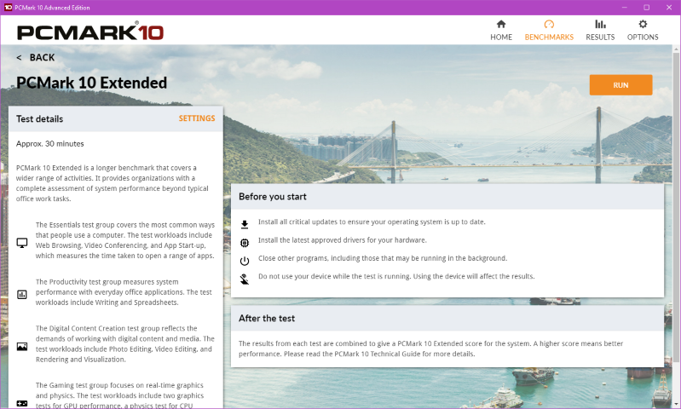Click the Productivity test group description
This screenshot has height=409, width=681.
pos(124,292)
